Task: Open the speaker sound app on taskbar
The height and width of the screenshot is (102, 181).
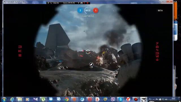Action: (x=59, y=99)
